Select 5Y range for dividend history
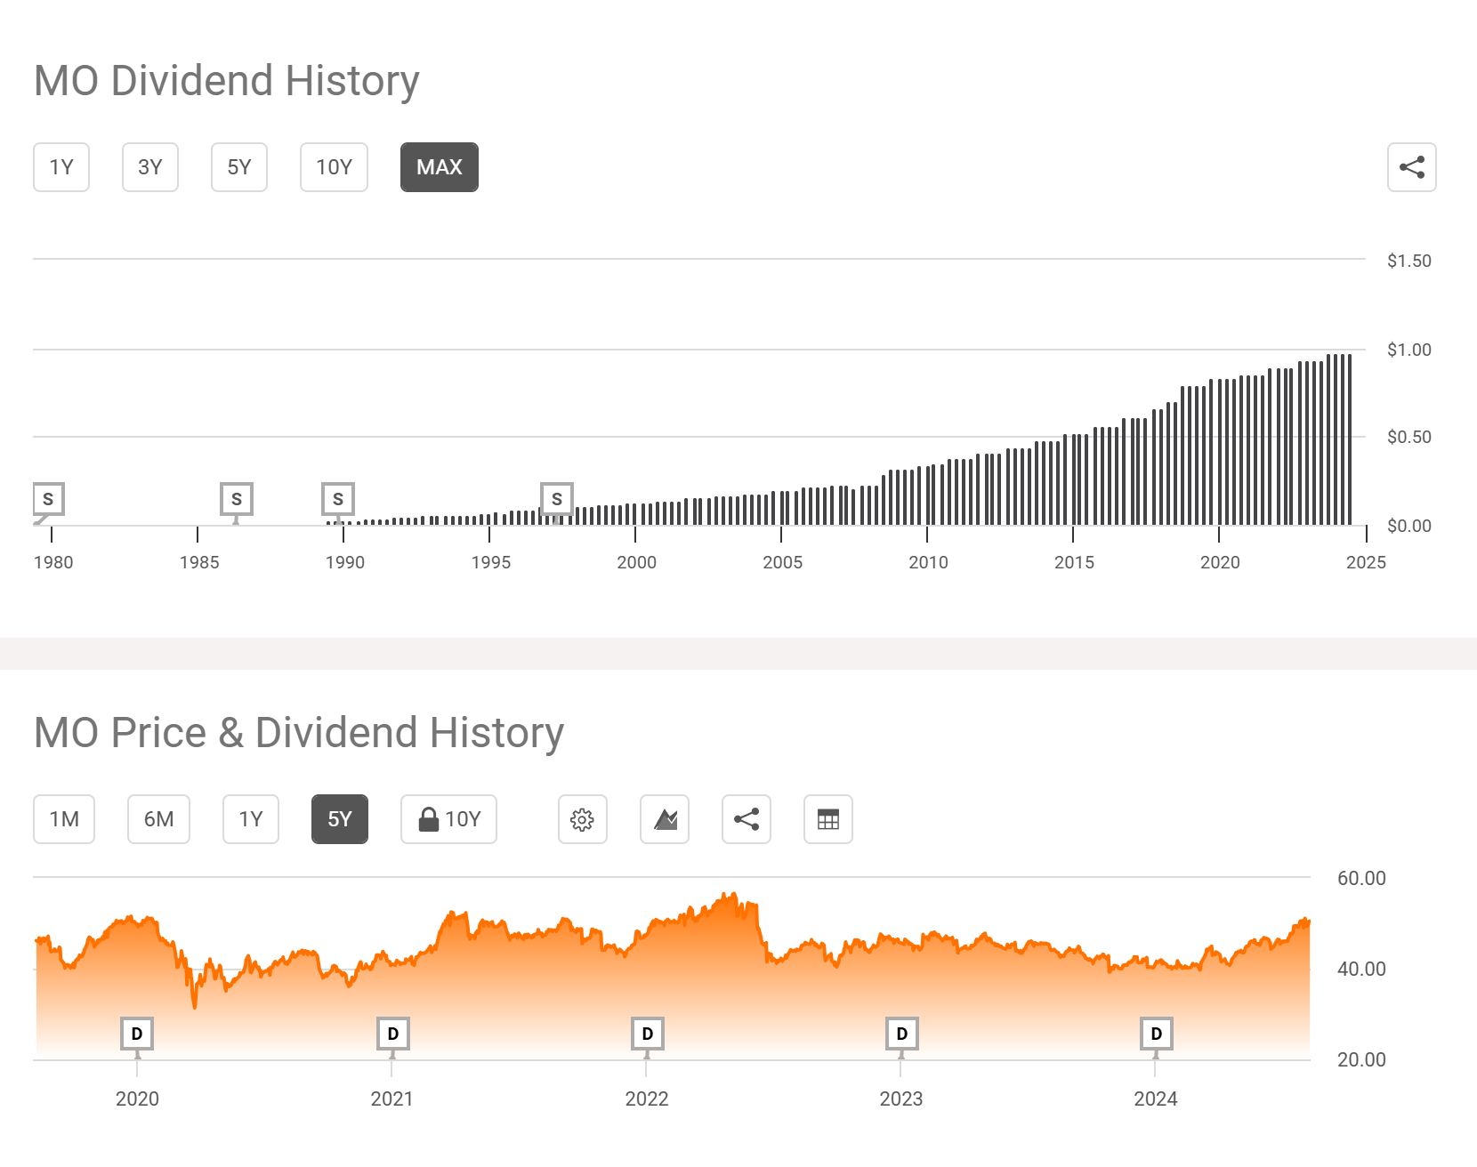This screenshot has height=1167, width=1477. coord(239,167)
